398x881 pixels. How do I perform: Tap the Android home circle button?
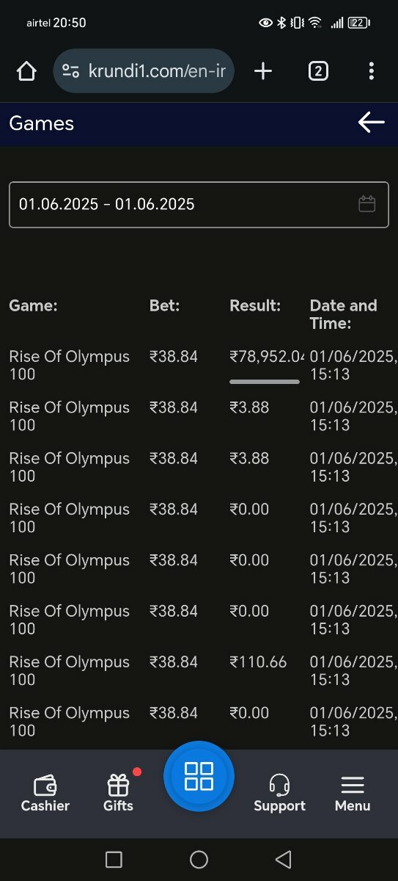pyautogui.click(x=199, y=860)
